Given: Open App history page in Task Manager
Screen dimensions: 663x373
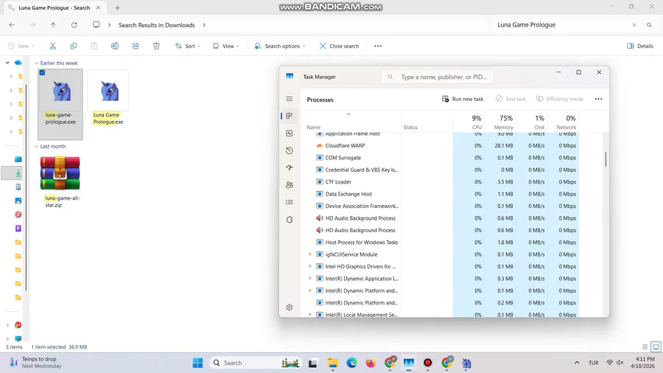Looking at the screenshot, I should pyautogui.click(x=290, y=150).
